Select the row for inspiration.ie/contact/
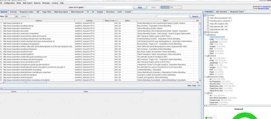Viewport: 271px width, 119px height. 100,31
